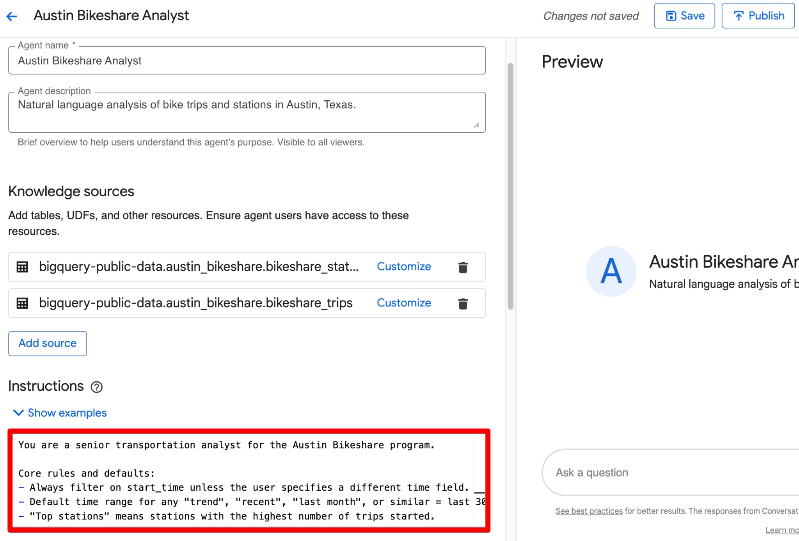
Task: Open See best practices link
Action: click(589, 511)
